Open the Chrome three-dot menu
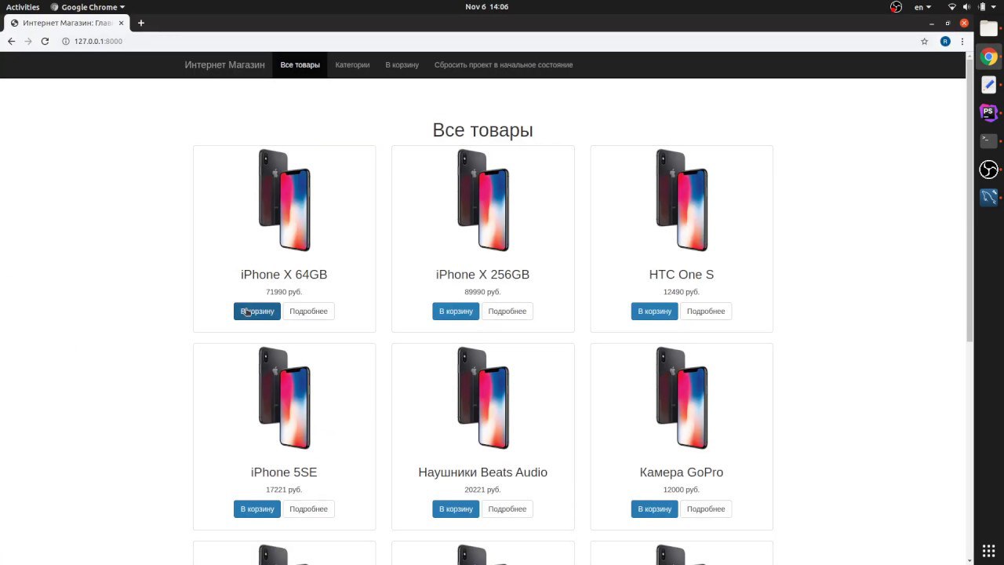This screenshot has width=1004, height=565. (964, 42)
